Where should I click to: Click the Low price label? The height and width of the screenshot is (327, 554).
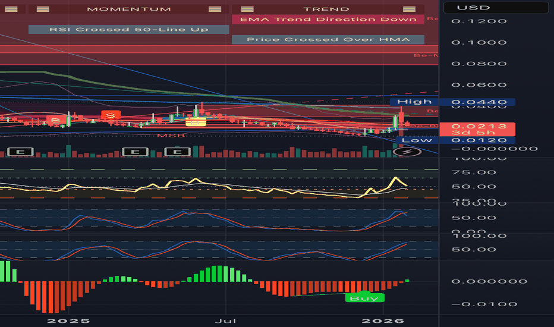click(x=410, y=140)
